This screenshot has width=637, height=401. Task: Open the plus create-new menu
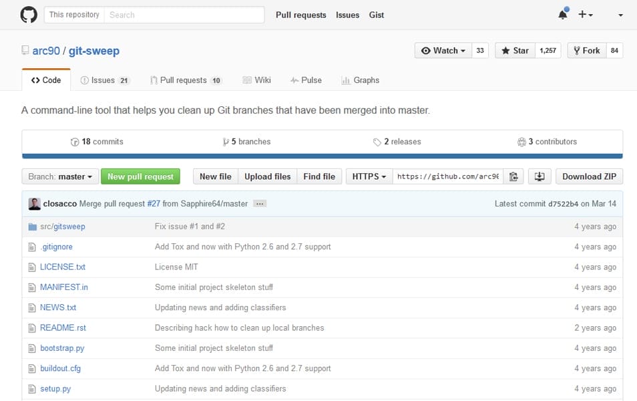(x=586, y=15)
